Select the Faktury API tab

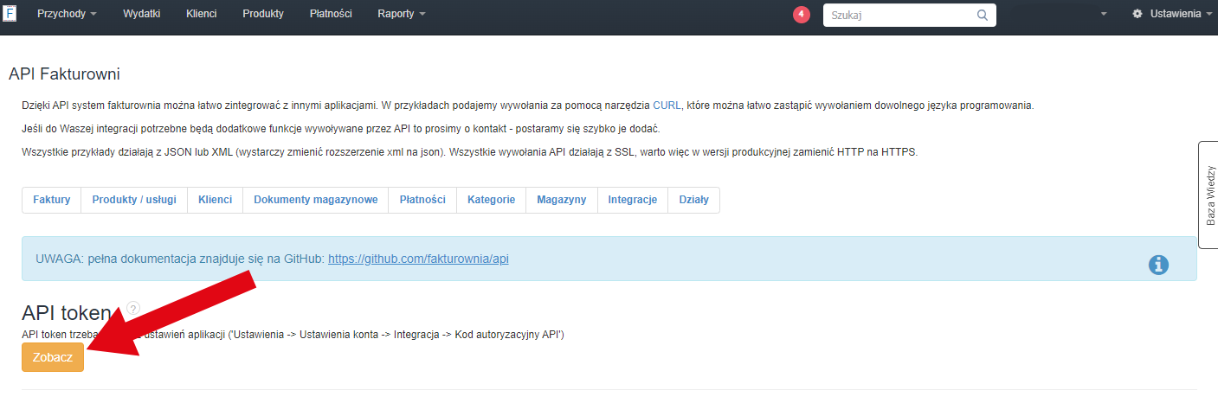51,200
